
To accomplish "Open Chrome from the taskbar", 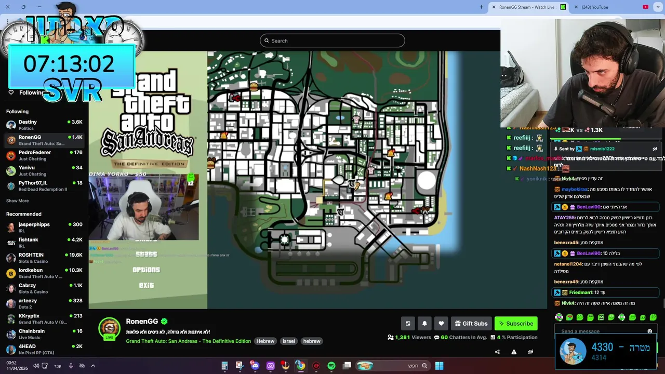I will click(300, 366).
